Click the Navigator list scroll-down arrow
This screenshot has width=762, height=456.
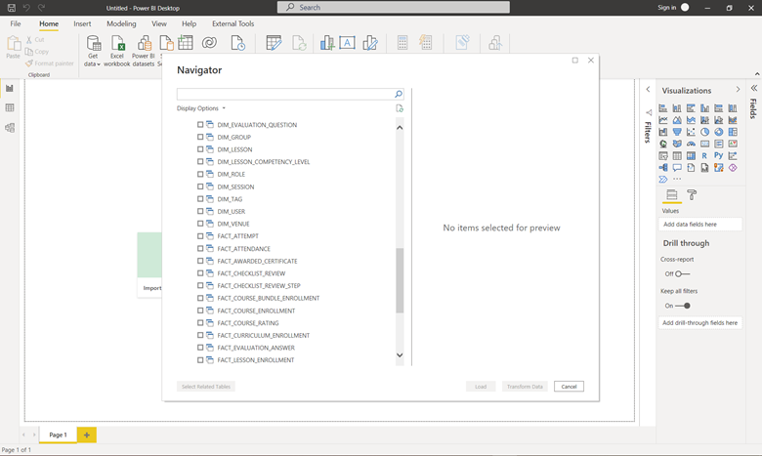tap(400, 355)
